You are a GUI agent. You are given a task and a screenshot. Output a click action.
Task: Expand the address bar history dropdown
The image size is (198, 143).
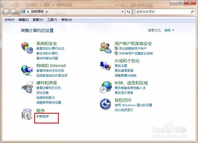coord(122,12)
